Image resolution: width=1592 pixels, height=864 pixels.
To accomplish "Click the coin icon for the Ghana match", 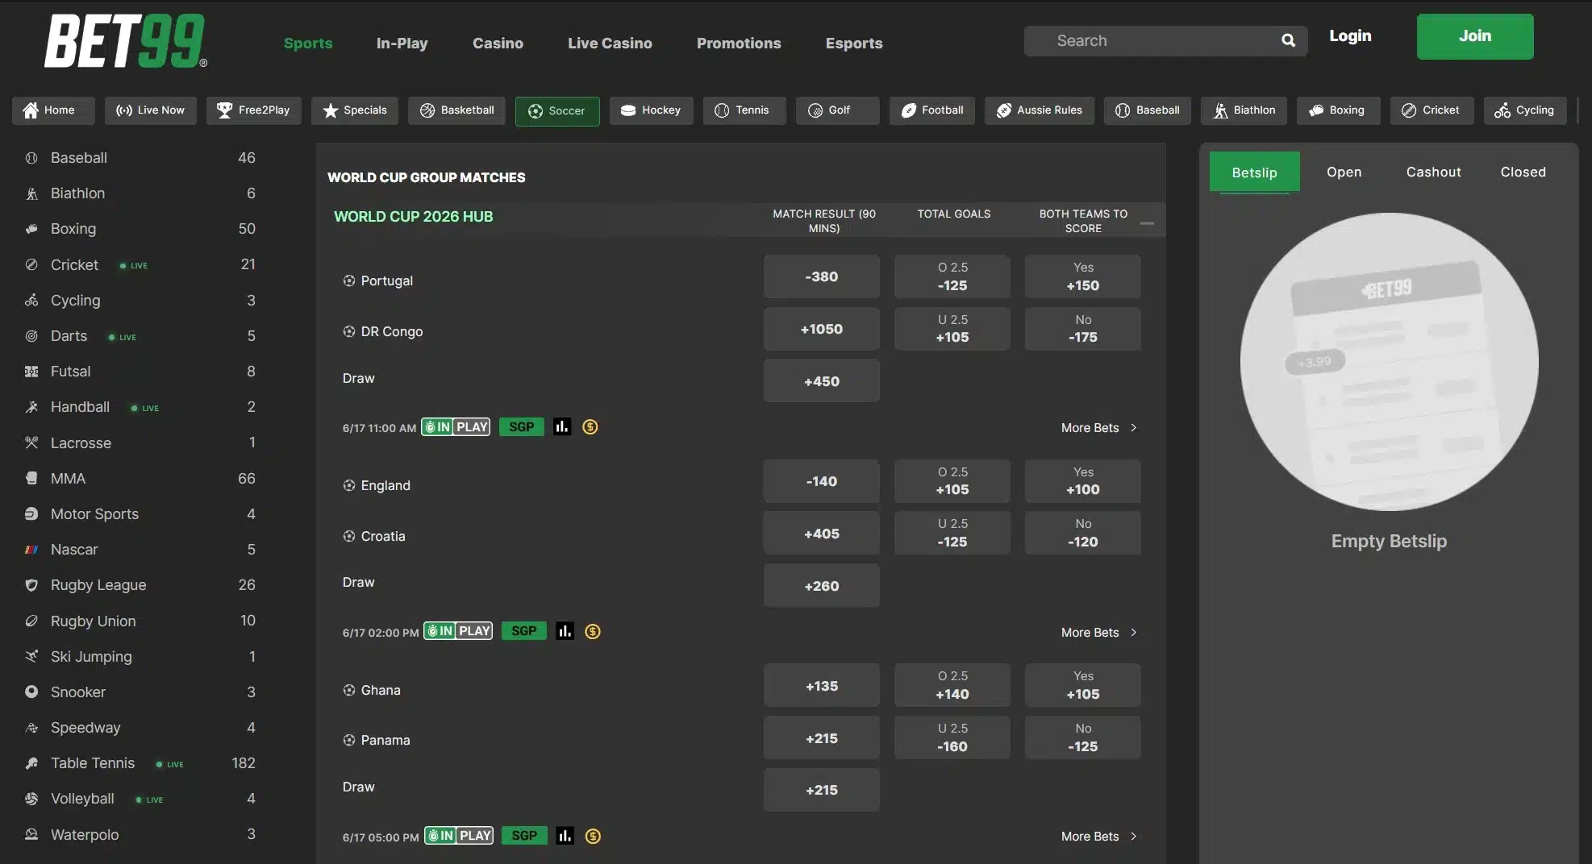I will point(593,836).
